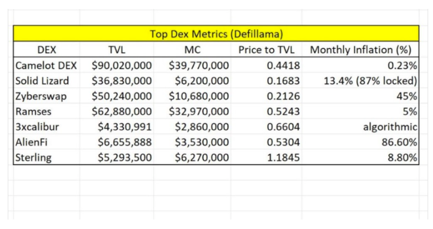This screenshot has width=433, height=229.
Task: Select the 'Solid Lizard' cell
Action: click(x=46, y=81)
